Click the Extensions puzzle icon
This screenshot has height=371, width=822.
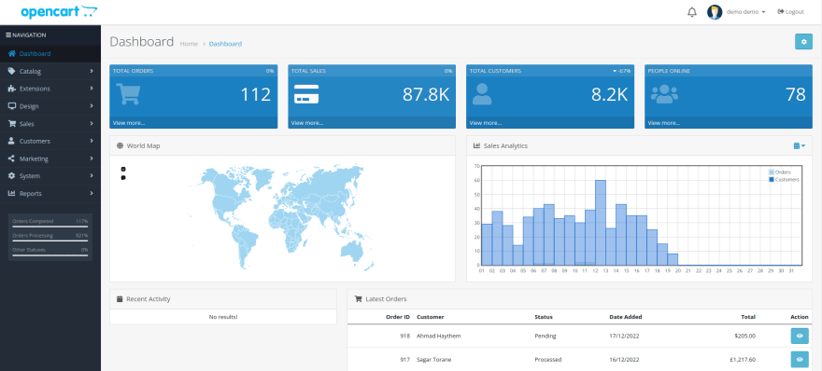pyautogui.click(x=11, y=89)
